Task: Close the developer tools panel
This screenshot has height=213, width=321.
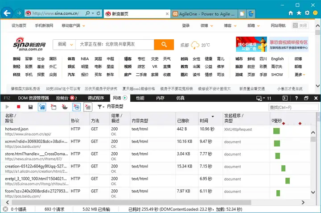Action: (316, 98)
